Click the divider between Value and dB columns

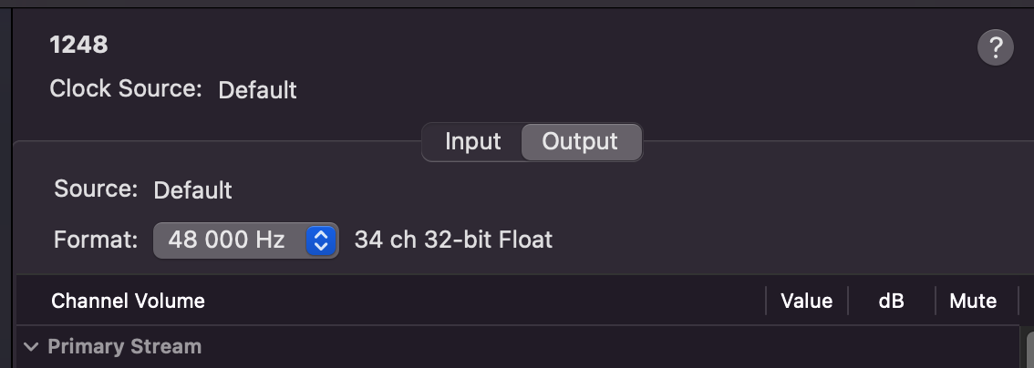click(x=848, y=301)
